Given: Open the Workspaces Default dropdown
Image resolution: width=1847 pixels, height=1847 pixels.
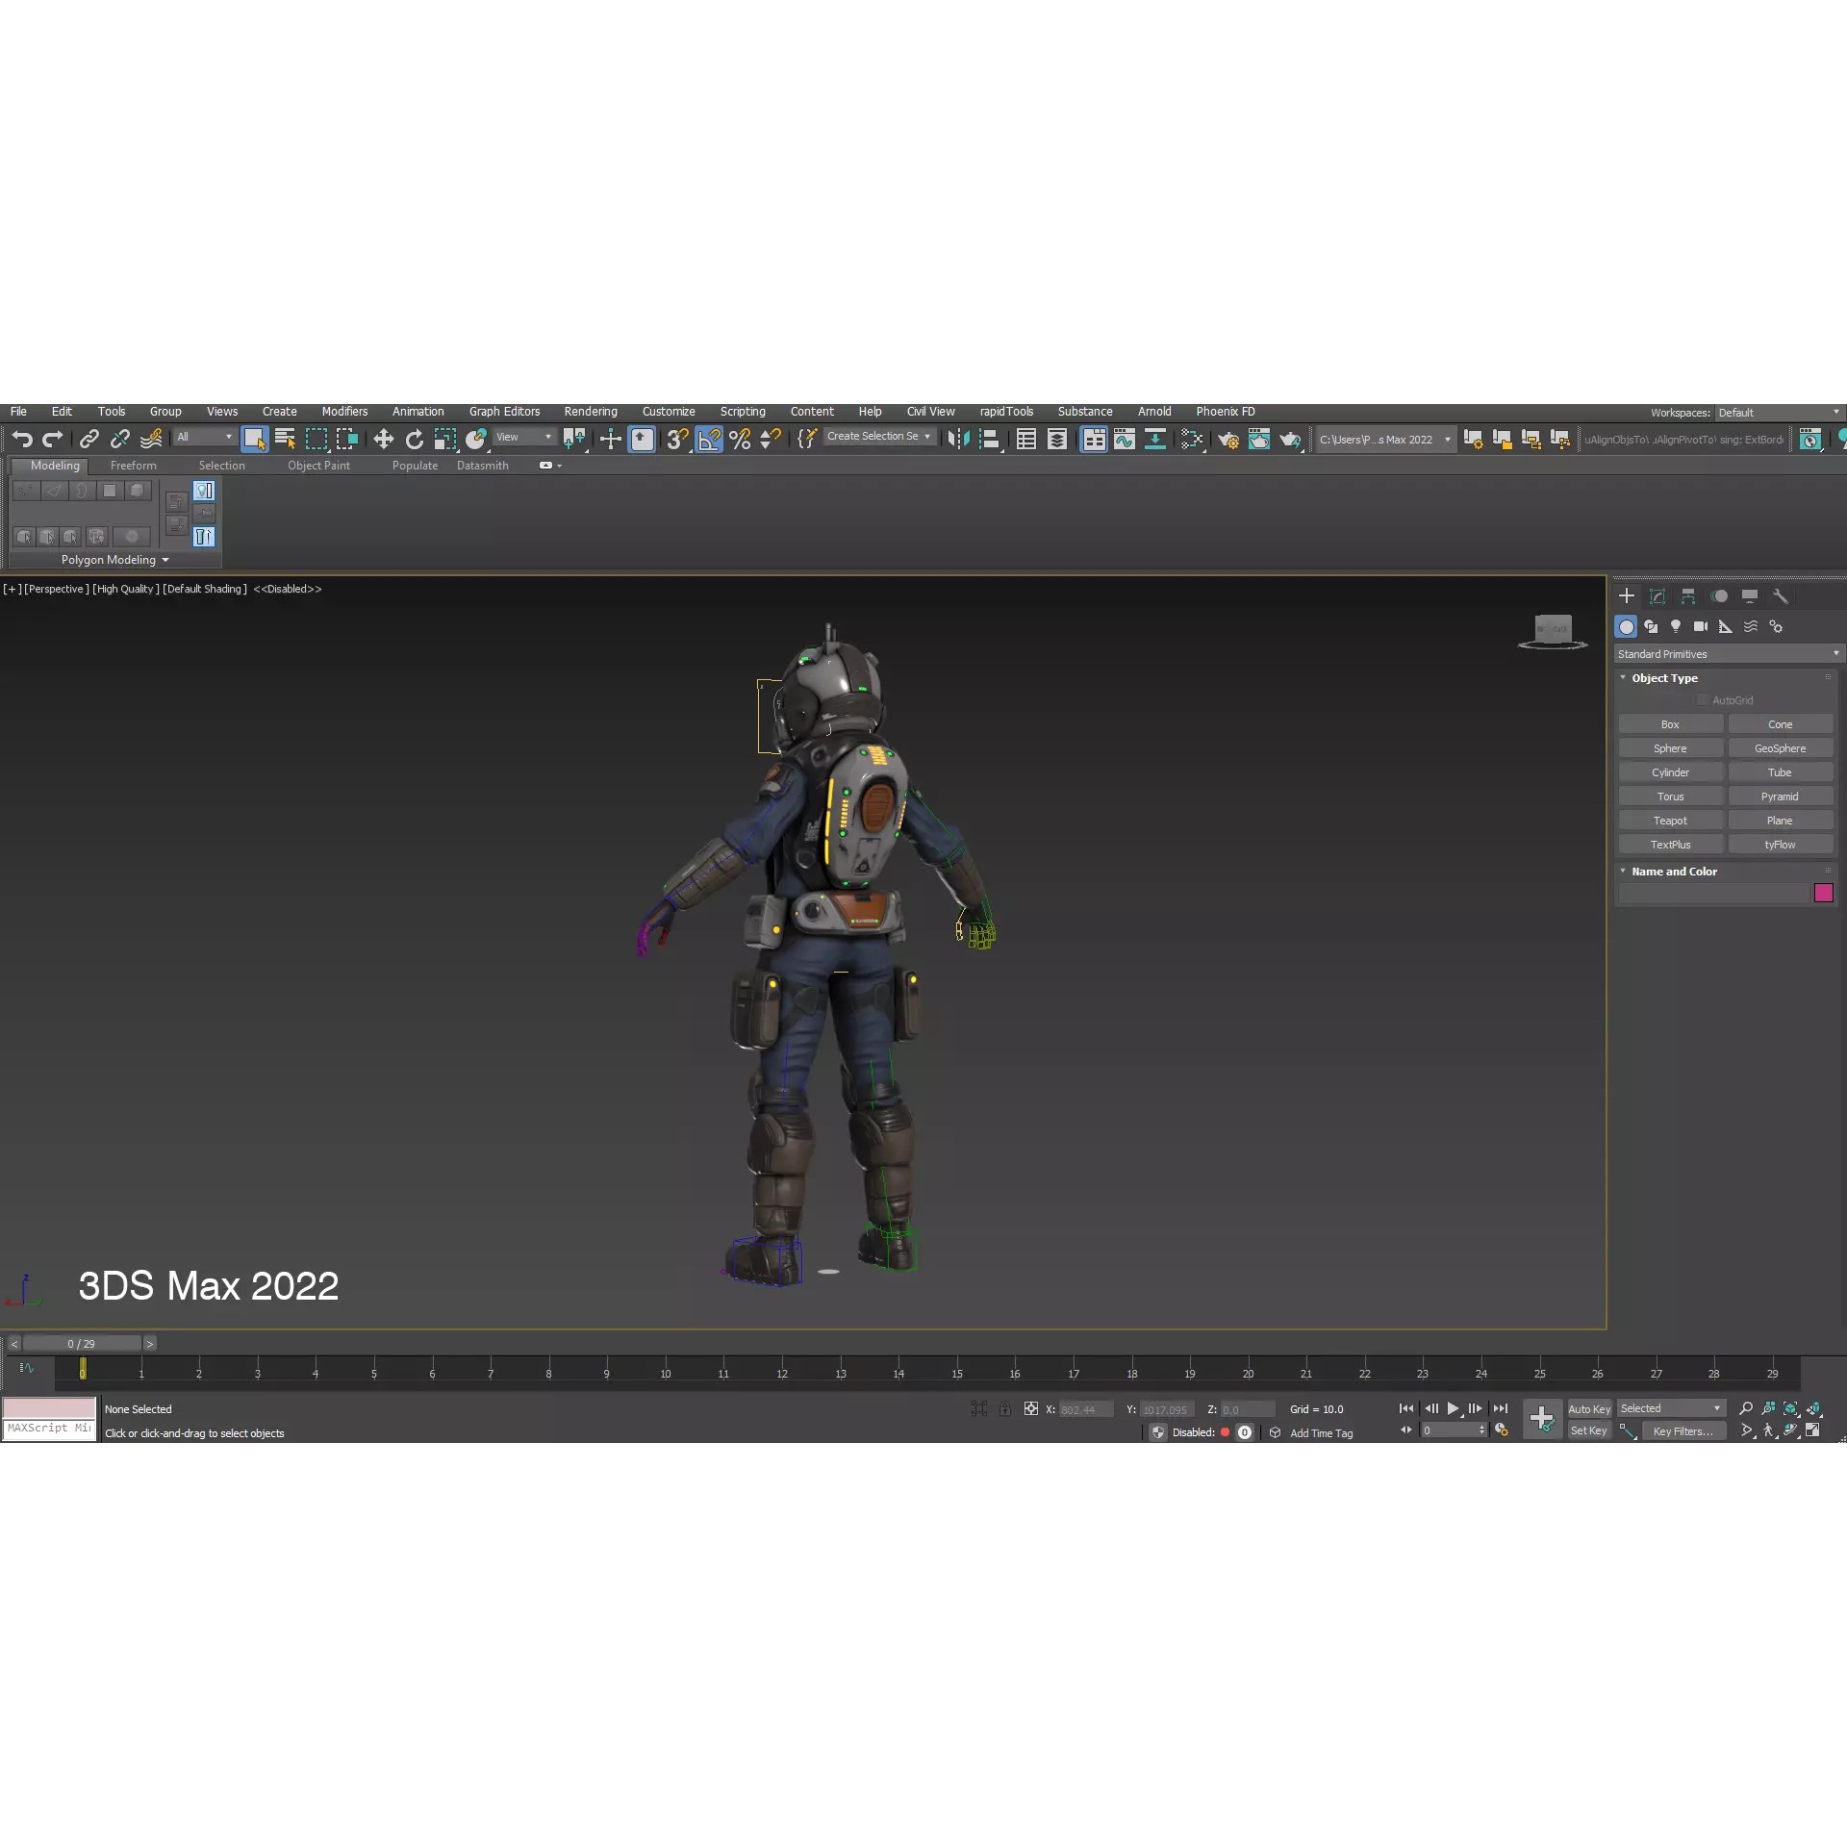Looking at the screenshot, I should [1779, 413].
